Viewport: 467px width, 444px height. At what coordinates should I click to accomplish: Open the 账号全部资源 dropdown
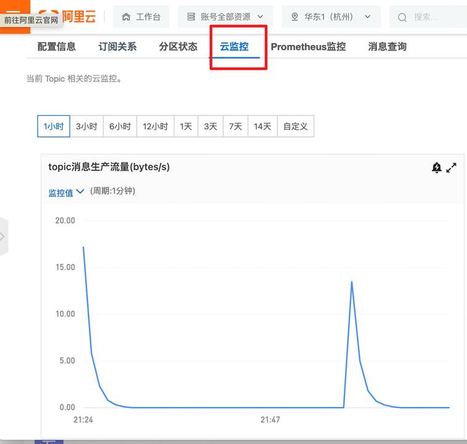225,17
